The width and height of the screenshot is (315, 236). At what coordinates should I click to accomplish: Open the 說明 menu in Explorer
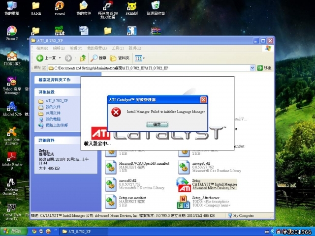[135, 48]
